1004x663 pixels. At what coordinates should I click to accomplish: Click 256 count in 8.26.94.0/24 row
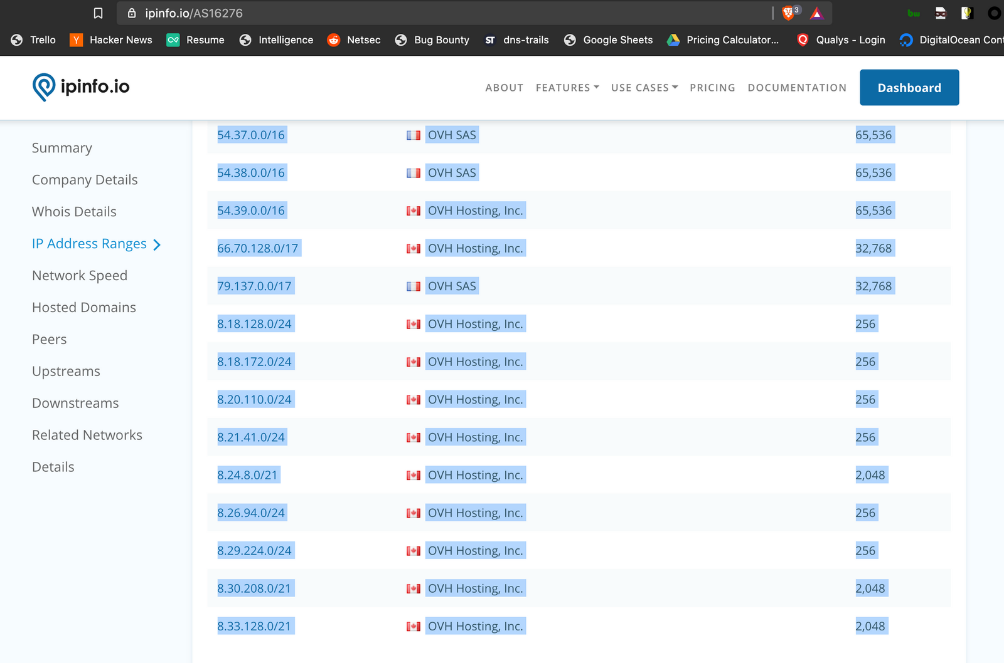tap(865, 513)
